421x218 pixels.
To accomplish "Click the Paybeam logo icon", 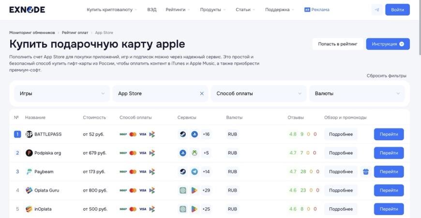I will [x=29, y=172].
